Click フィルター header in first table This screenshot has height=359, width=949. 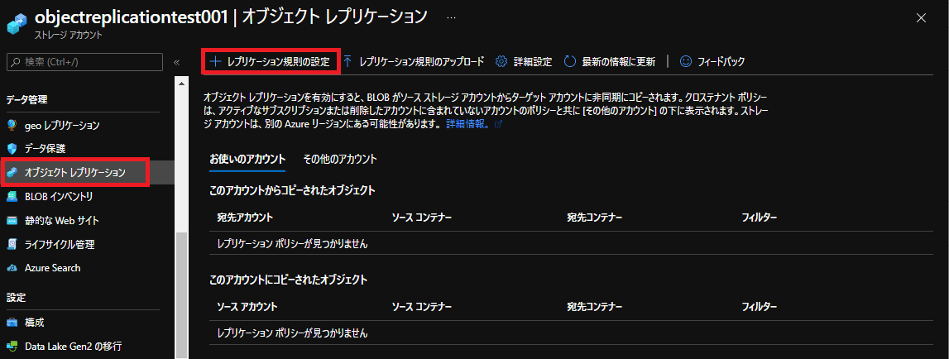coord(760,217)
